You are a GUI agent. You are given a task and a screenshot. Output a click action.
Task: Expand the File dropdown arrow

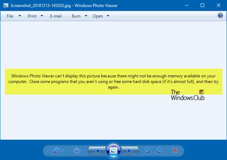coord(20,16)
